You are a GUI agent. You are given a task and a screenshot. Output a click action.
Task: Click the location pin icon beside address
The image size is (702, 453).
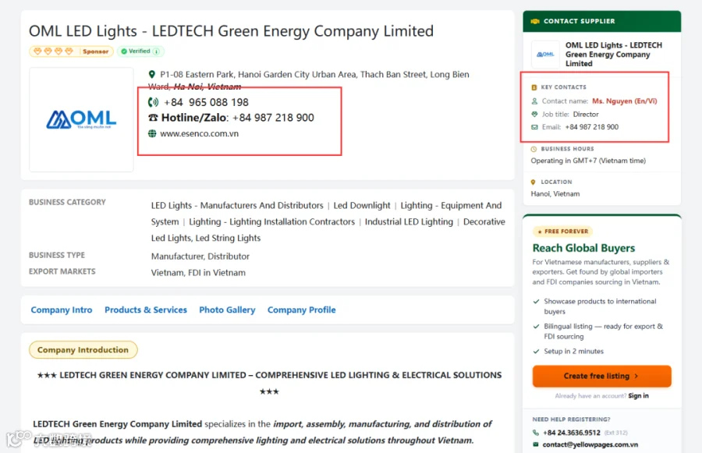152,74
